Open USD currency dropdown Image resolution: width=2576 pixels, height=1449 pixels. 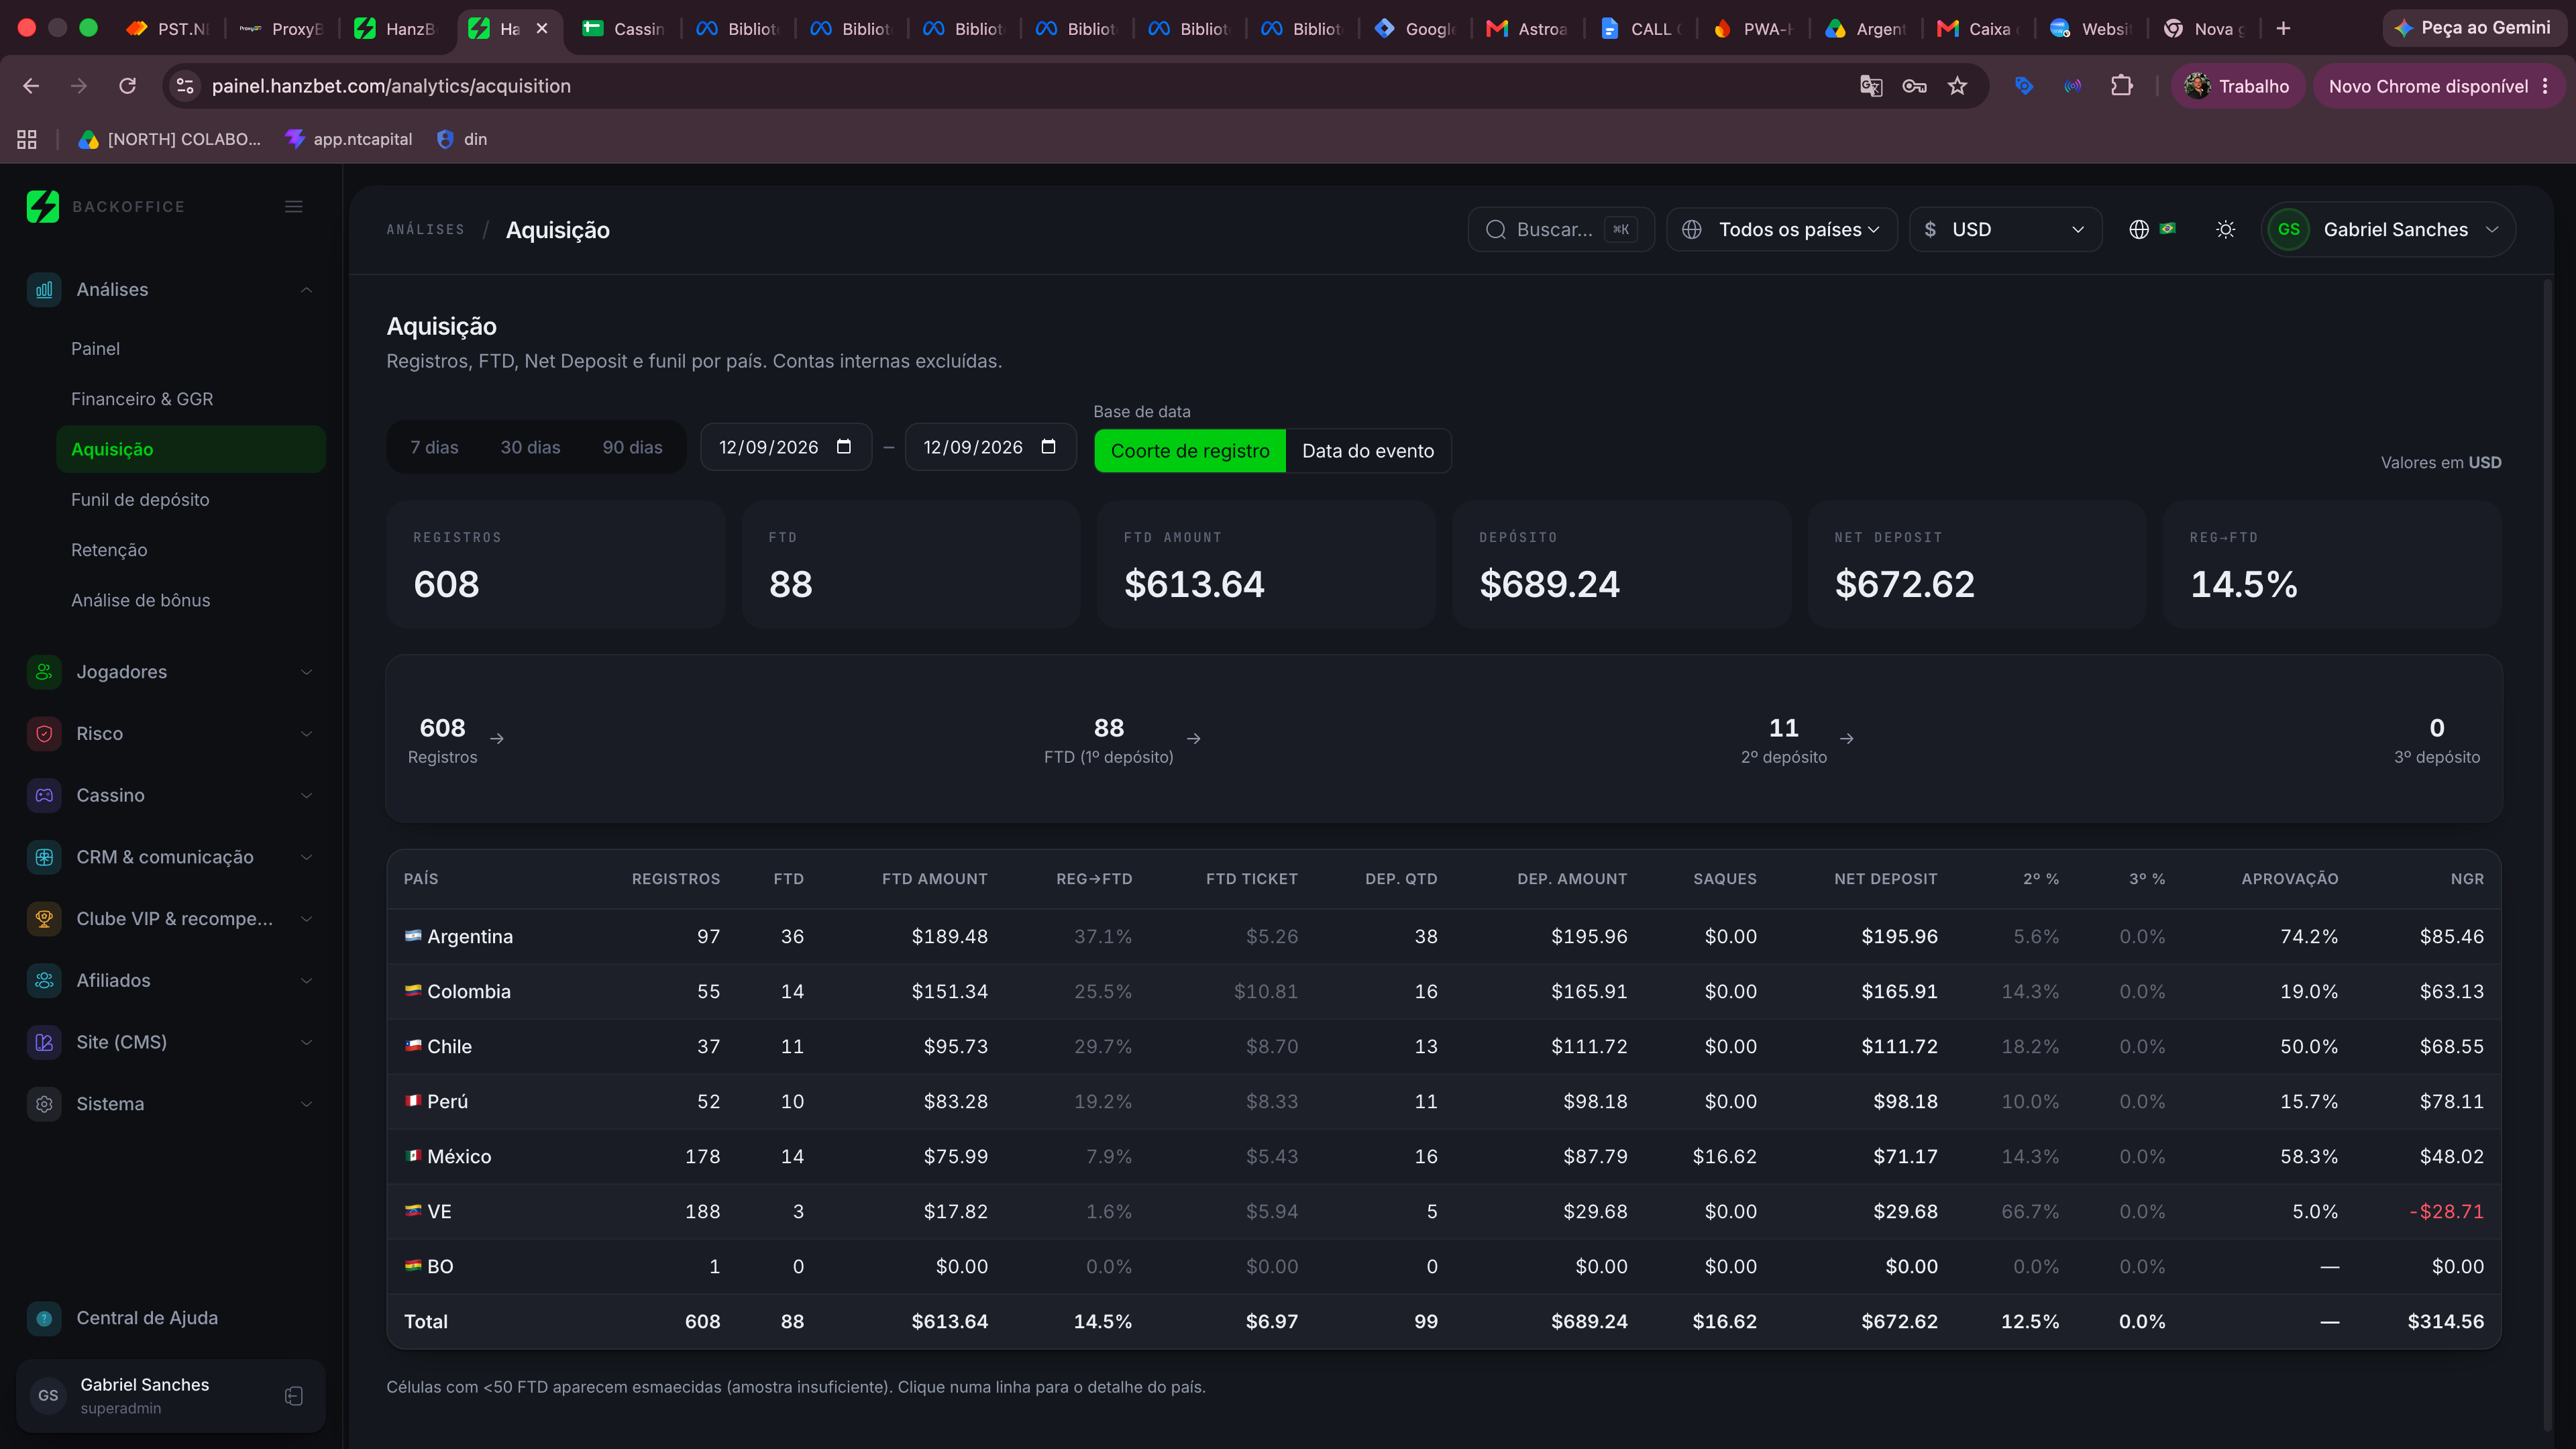coord(2005,230)
